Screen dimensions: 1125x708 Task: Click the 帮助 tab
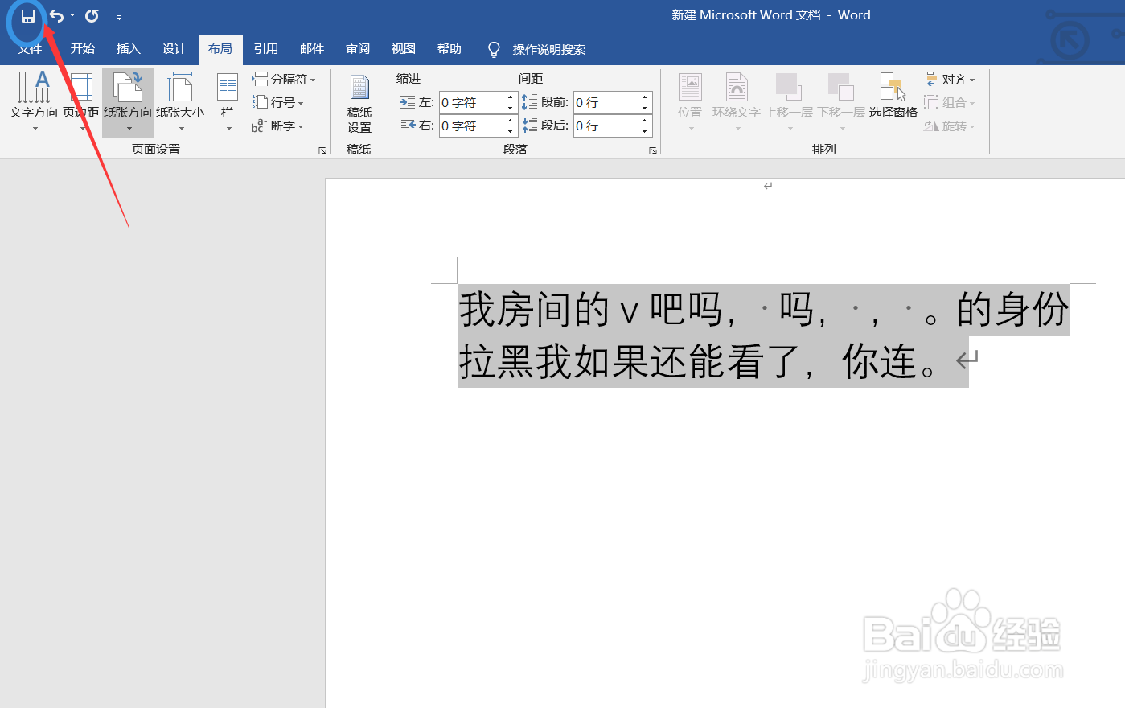click(x=450, y=49)
